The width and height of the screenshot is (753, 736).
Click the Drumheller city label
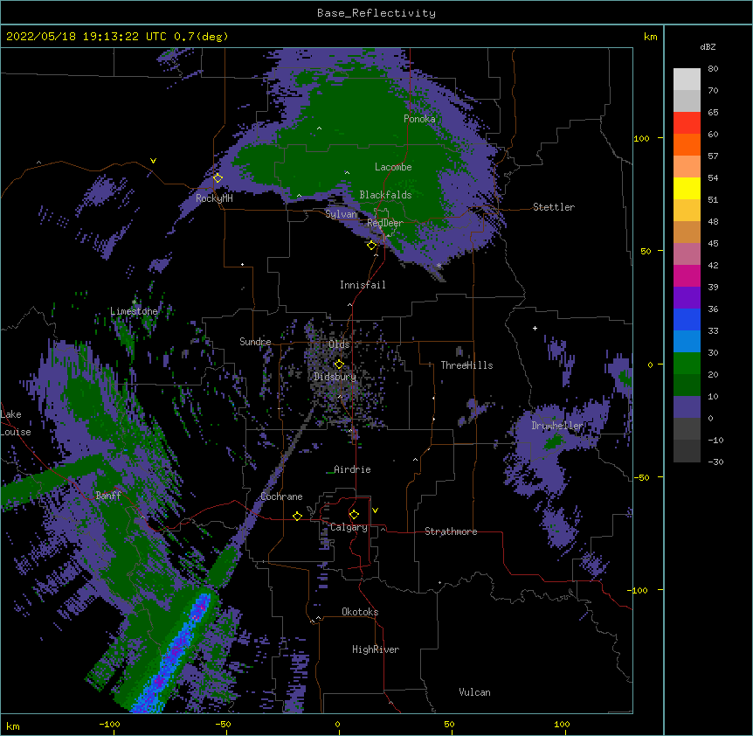pyautogui.click(x=557, y=426)
